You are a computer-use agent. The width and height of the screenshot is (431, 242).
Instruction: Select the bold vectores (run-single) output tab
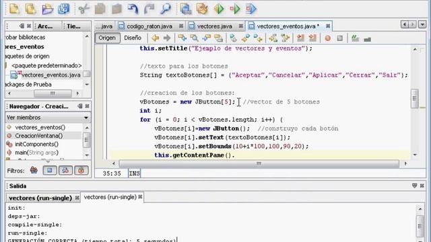[x=40, y=198]
